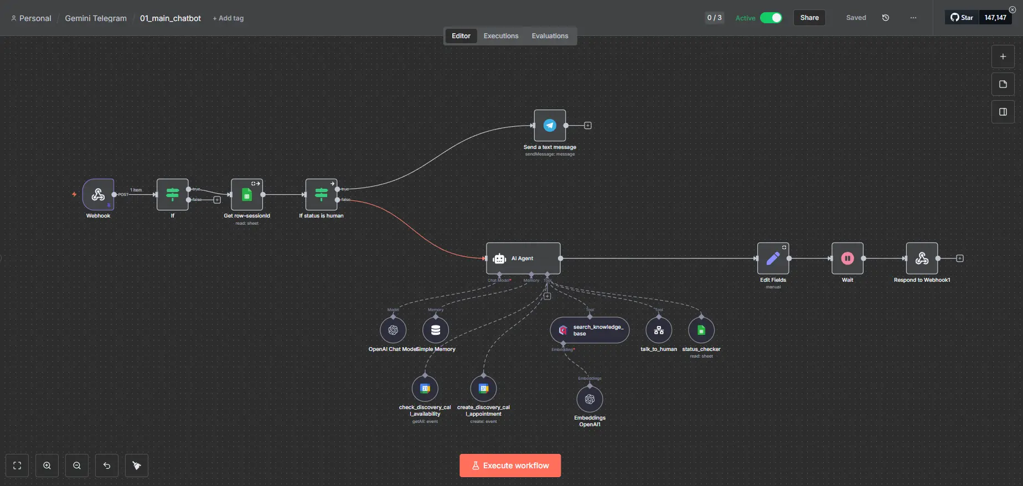1023x486 pixels.
Task: Switch to the Executions tab
Action: pyautogui.click(x=500, y=36)
